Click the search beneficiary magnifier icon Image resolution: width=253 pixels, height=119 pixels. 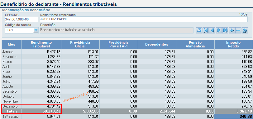[x=199, y=30]
